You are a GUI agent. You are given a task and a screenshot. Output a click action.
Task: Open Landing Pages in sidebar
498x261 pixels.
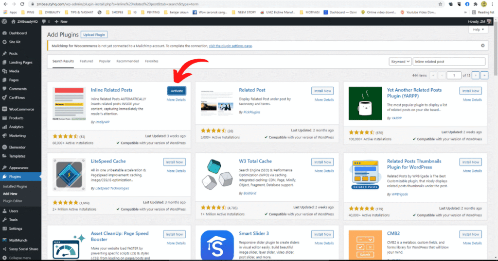[20, 63]
